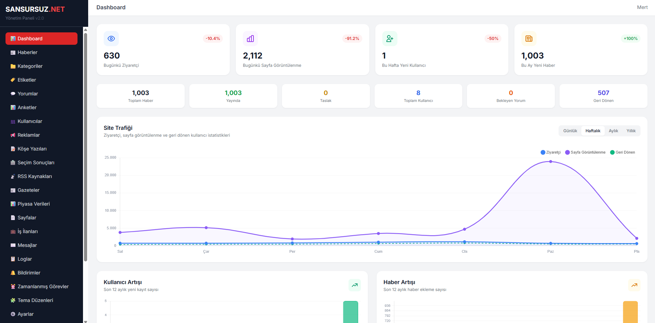The width and height of the screenshot is (655, 323).
Task: Click the Yayında stat card
Action: (x=233, y=96)
